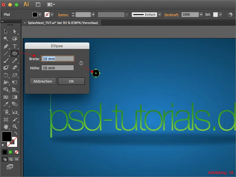Click the Breite width input field
236x177 pixels.
(x=58, y=59)
